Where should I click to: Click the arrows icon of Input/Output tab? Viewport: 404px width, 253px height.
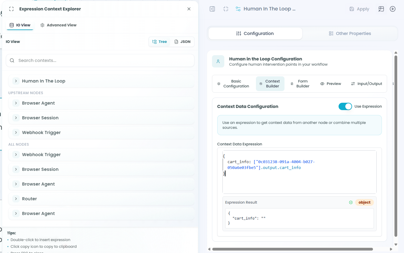coord(353,84)
